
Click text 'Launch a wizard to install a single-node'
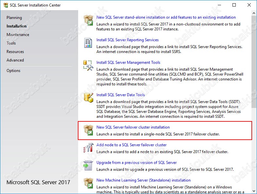(131, 134)
